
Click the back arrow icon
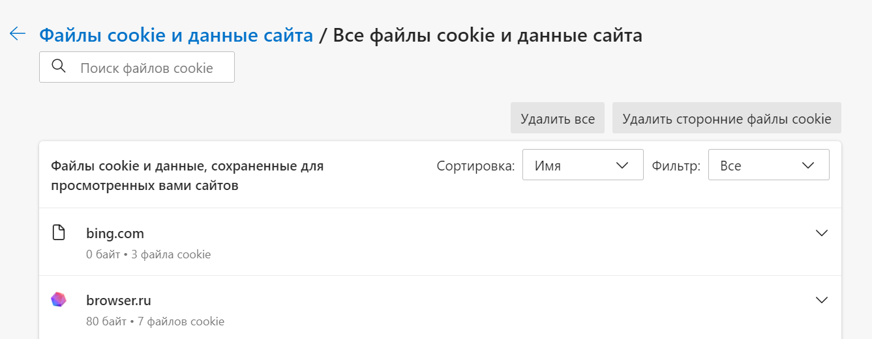tap(18, 34)
